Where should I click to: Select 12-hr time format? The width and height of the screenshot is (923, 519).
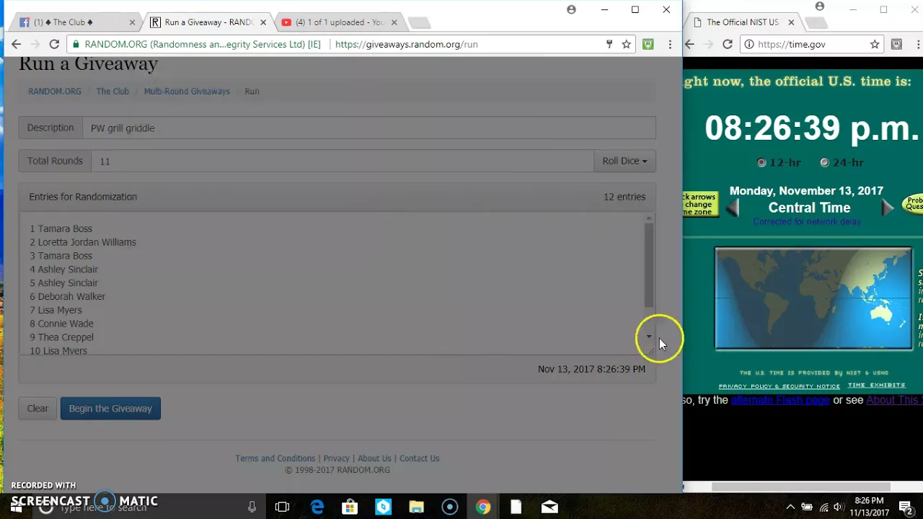761,162
